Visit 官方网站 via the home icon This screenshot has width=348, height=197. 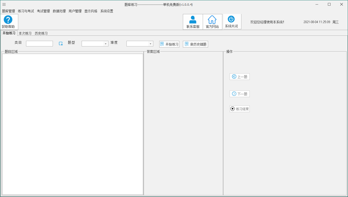pos(212,20)
